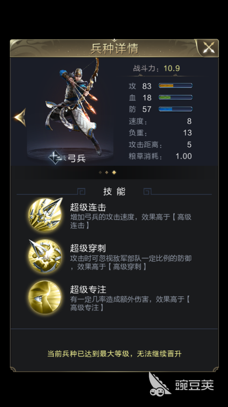The height and width of the screenshot is (407, 228).
Task: Click the archer tier badge icon
Action: click(x=55, y=158)
